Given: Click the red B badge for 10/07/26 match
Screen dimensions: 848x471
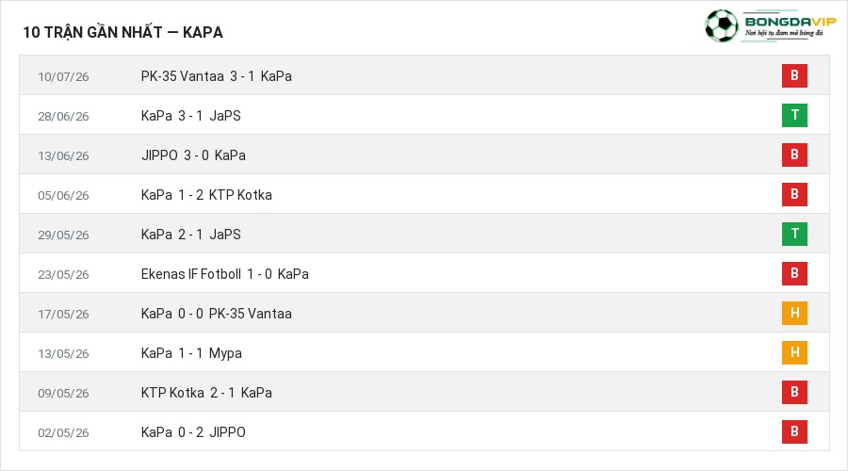Looking at the screenshot, I should [x=794, y=75].
